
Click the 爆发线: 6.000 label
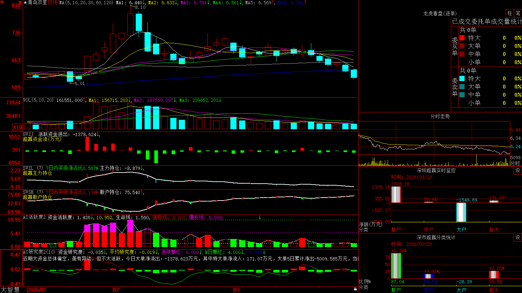[206, 217]
